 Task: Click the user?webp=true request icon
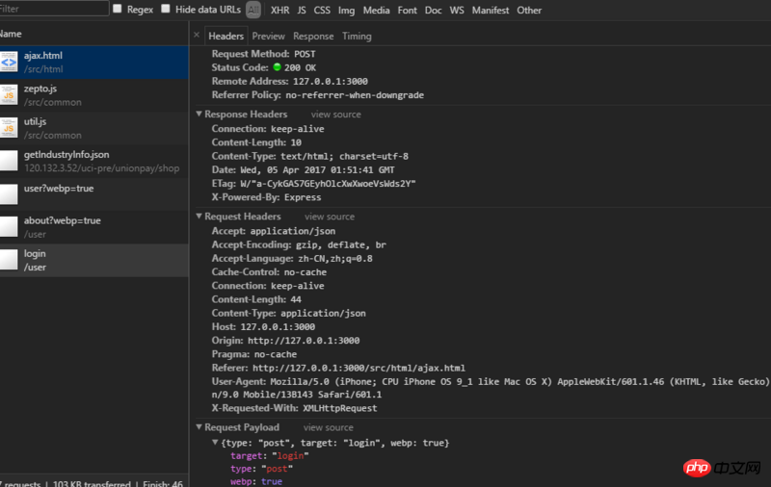9,193
